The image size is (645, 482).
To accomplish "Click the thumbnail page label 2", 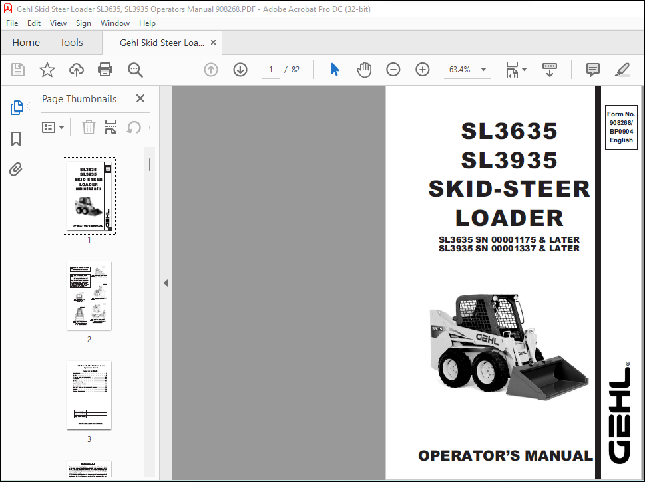I will (89, 340).
